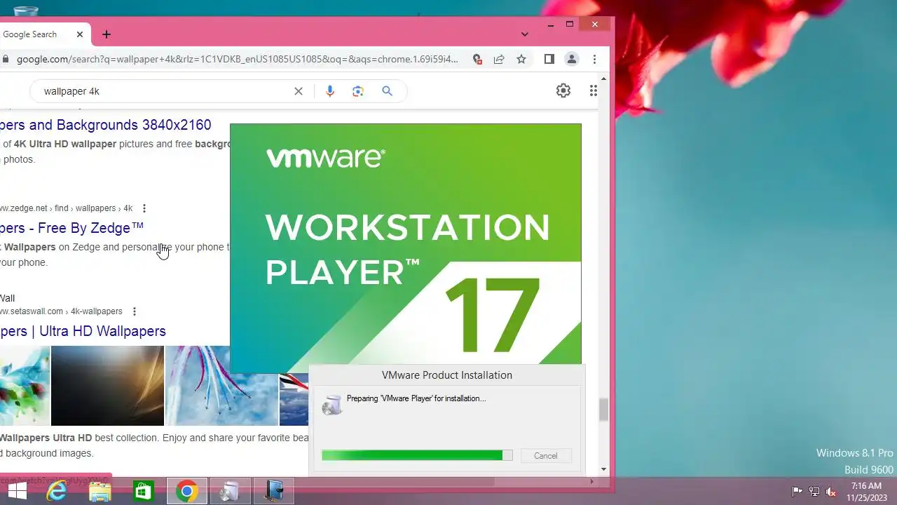This screenshot has height=505, width=897.
Task: Switch to Chrome in the taskbar
Action: [x=187, y=492]
